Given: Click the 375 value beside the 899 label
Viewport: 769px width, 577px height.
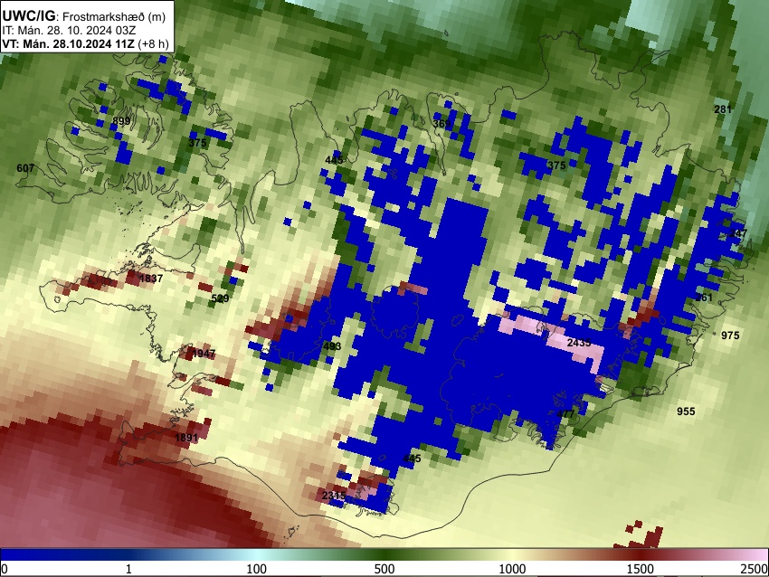Looking at the screenshot, I should tap(197, 143).
